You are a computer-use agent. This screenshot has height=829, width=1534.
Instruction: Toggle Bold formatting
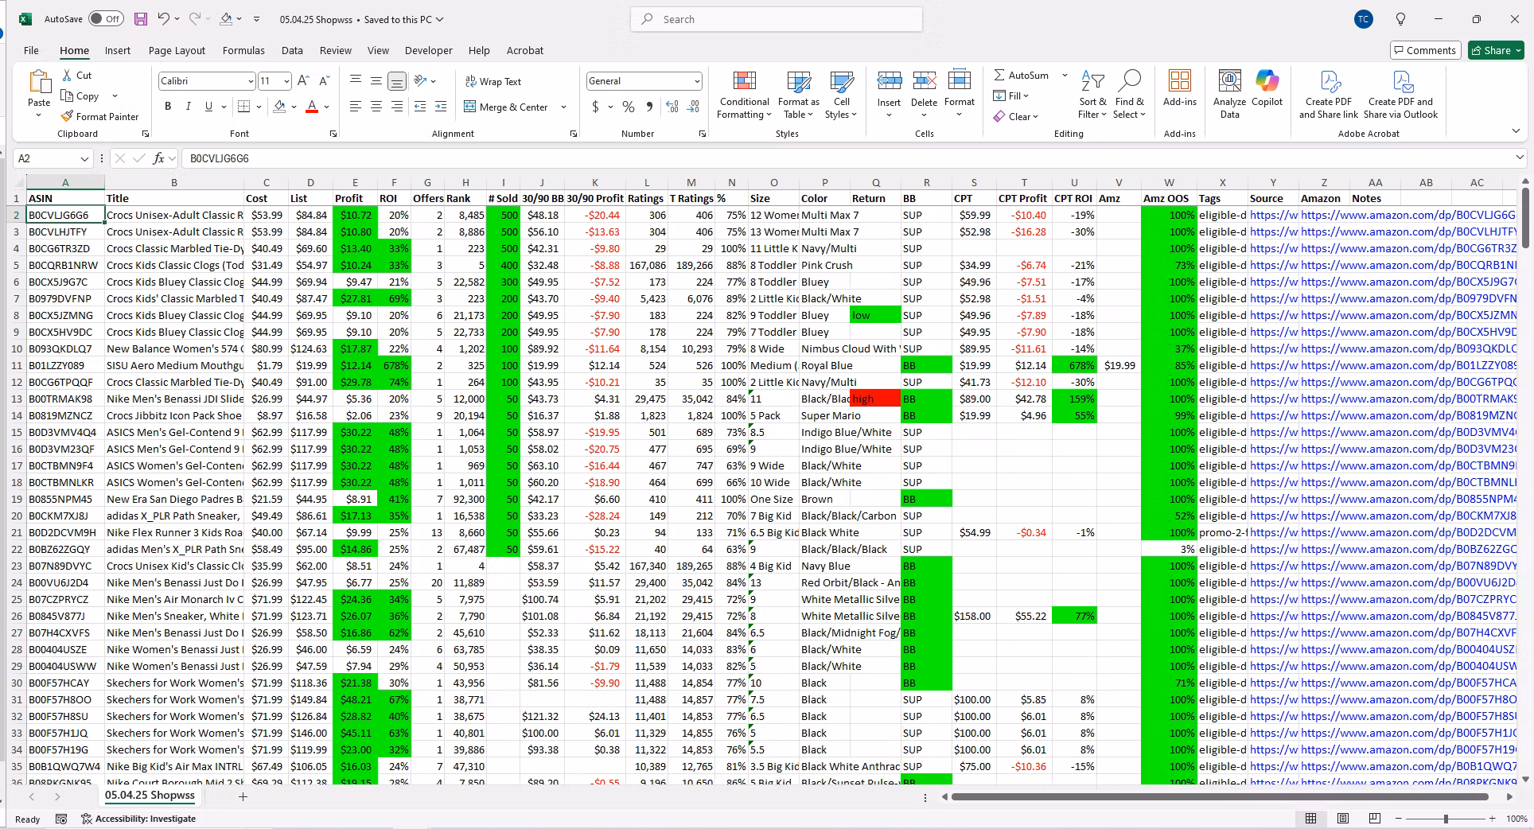[x=168, y=107]
